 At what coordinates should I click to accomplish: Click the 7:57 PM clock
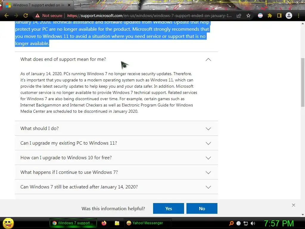(278, 223)
